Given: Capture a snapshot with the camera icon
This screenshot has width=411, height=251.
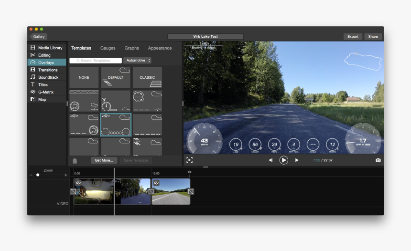Looking at the screenshot, I should [x=378, y=160].
